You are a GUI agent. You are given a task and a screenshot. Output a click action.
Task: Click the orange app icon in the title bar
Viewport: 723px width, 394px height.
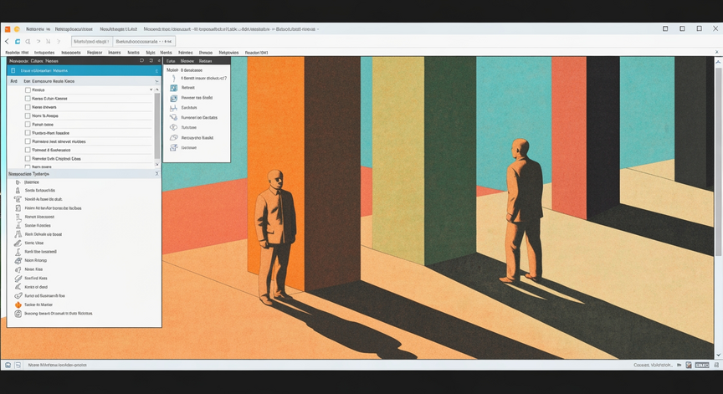click(x=8, y=29)
